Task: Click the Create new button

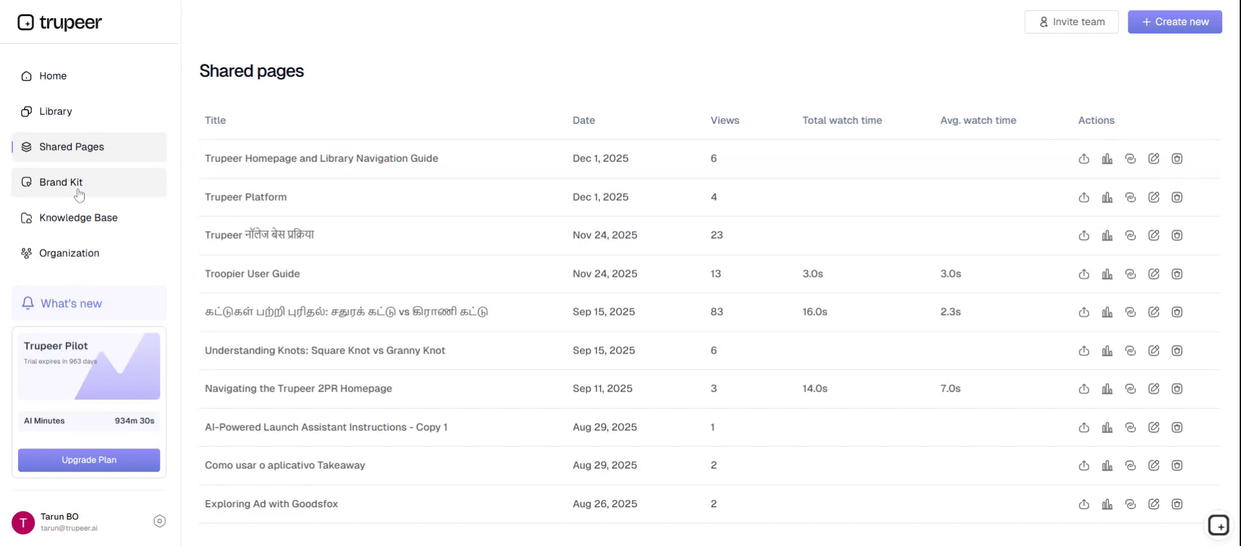Action: click(1175, 22)
